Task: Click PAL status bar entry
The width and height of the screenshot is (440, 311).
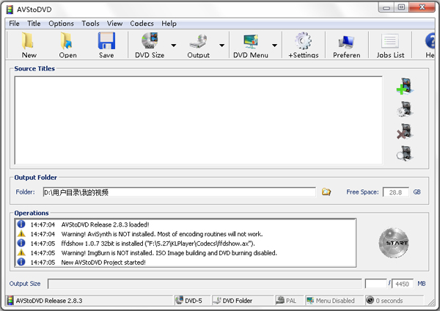Action: pos(289,301)
